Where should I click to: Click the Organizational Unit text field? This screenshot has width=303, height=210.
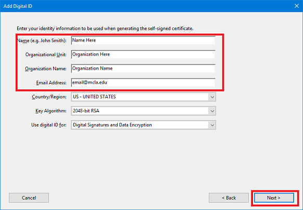[143, 55]
